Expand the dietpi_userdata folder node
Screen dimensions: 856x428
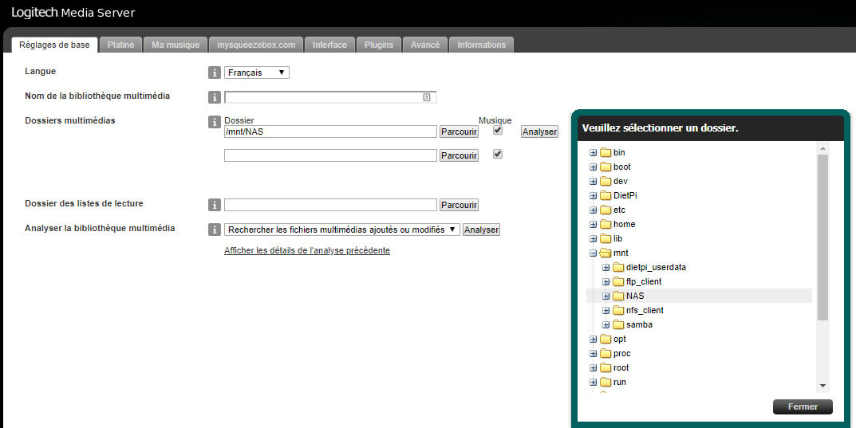tap(606, 267)
